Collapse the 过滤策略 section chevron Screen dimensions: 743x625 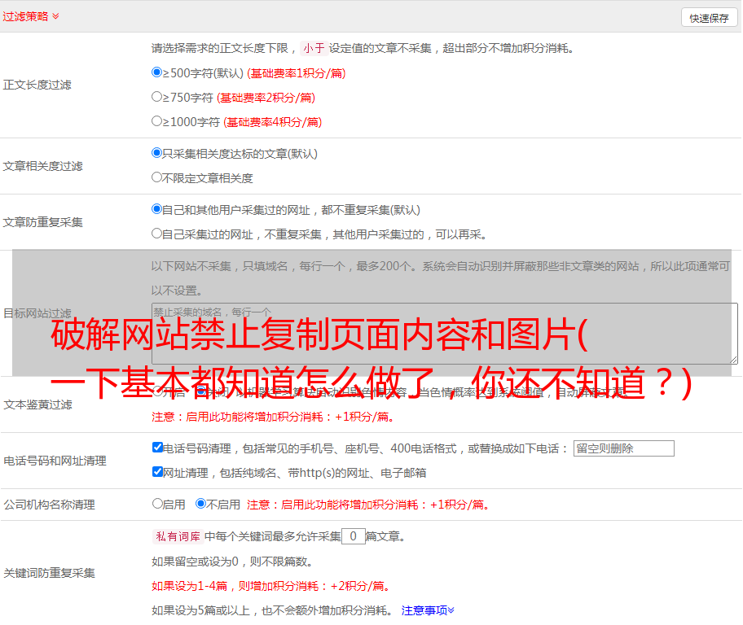pos(55,16)
